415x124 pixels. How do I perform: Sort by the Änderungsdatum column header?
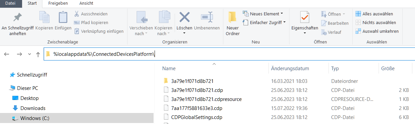point(290,68)
